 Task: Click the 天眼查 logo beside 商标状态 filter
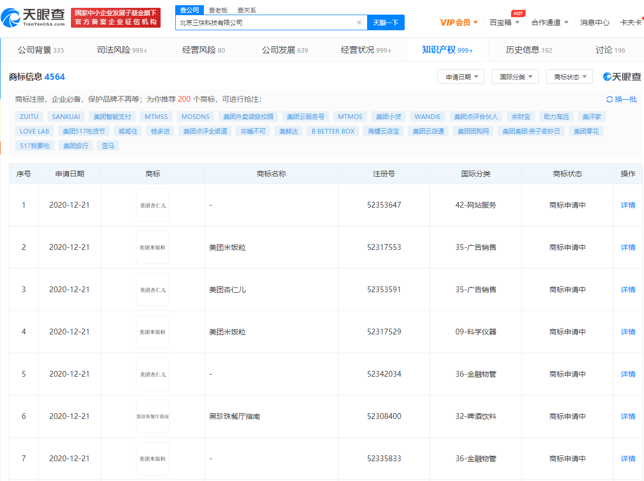click(622, 77)
